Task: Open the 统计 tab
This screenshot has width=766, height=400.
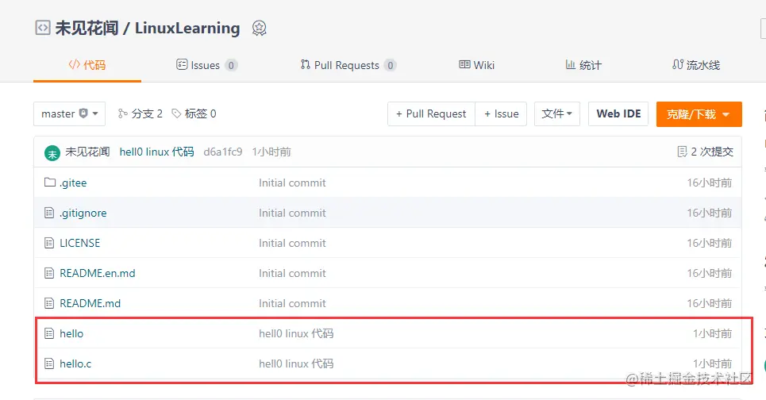Action: click(x=583, y=65)
